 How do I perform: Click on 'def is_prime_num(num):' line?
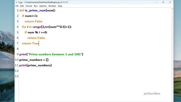click(x=37, y=10)
